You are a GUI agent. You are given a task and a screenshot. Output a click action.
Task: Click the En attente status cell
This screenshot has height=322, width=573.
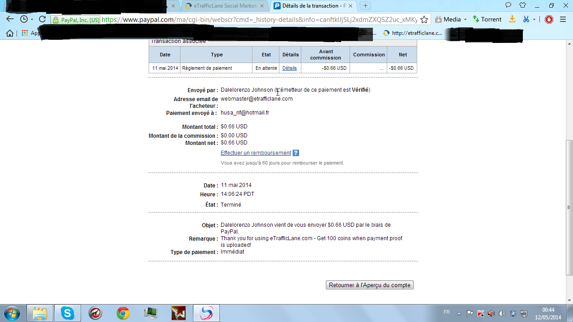pos(266,68)
